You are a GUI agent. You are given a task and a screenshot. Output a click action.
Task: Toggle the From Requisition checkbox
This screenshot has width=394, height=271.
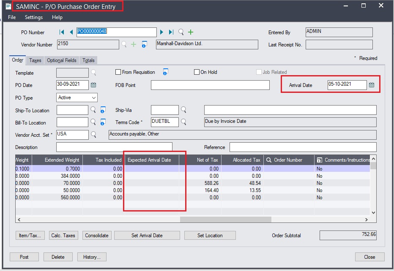(118, 72)
